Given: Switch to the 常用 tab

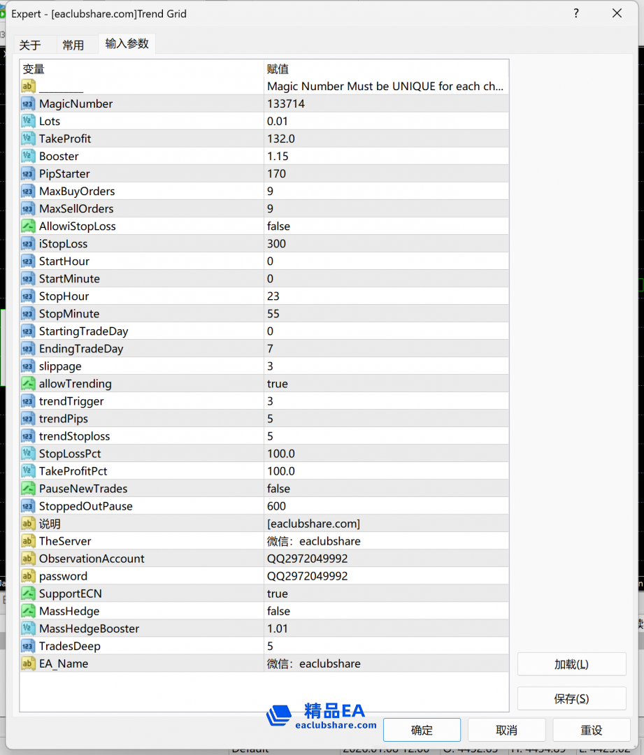Looking at the screenshot, I should (x=73, y=45).
